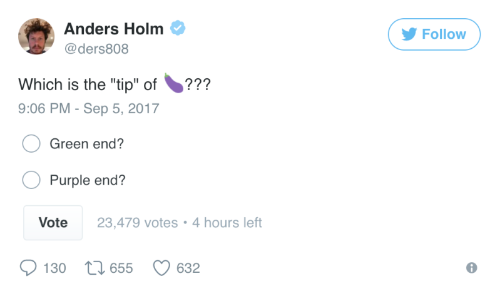This screenshot has width=500, height=291.
Task: Follow Anders Holm via Follow button text
Action: point(444,34)
